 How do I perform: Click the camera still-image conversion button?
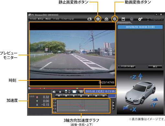pyautogui.click(x=98, y=19)
